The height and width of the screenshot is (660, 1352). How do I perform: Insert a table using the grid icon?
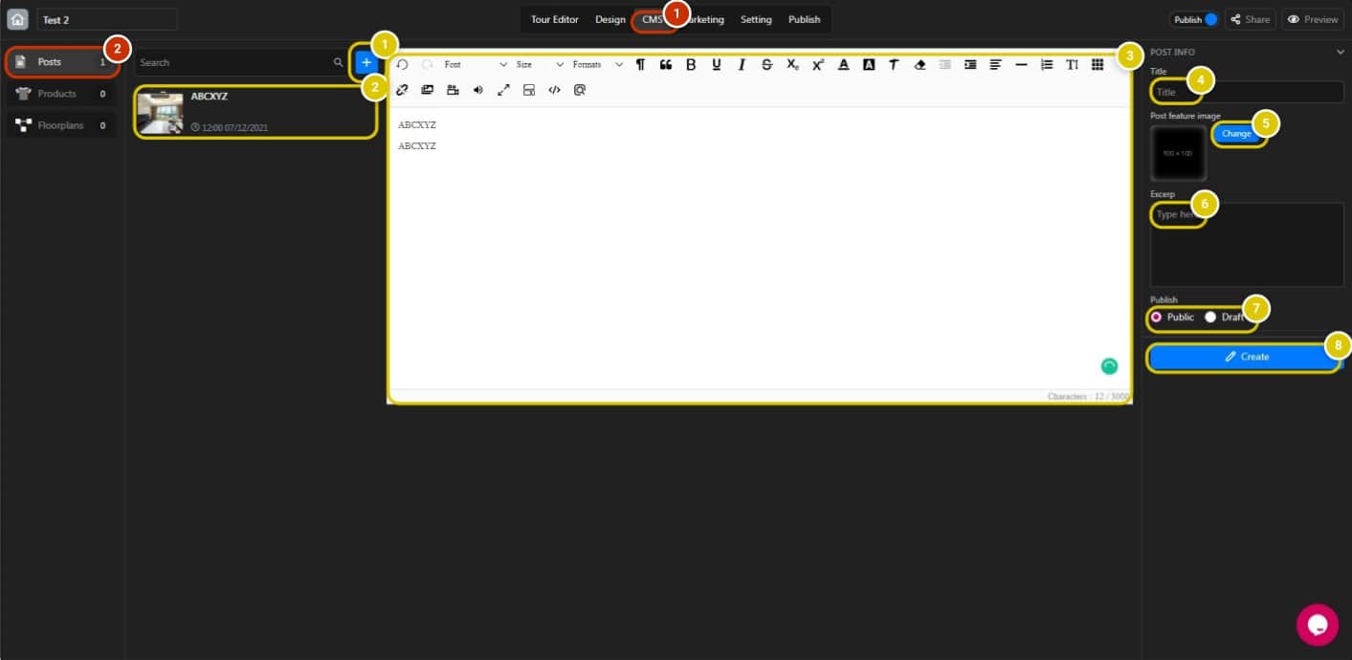coord(1097,65)
